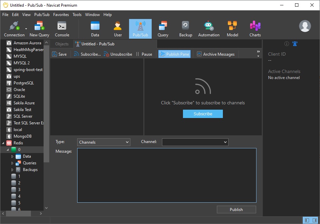Toggle the left pane in status bar

[307, 220]
